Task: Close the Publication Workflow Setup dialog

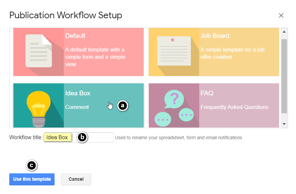Action: pos(281,15)
